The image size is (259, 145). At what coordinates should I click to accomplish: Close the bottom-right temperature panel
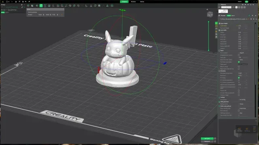[256, 121]
